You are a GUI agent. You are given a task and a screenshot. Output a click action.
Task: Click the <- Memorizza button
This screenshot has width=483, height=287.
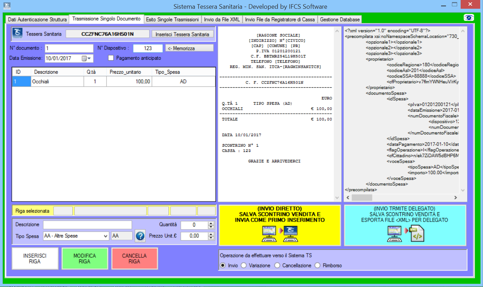tap(189, 48)
